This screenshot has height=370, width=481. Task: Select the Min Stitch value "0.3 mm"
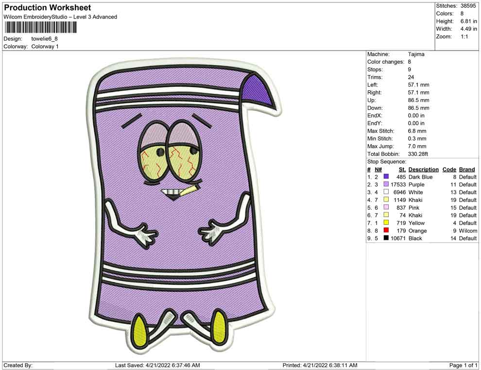(417, 138)
